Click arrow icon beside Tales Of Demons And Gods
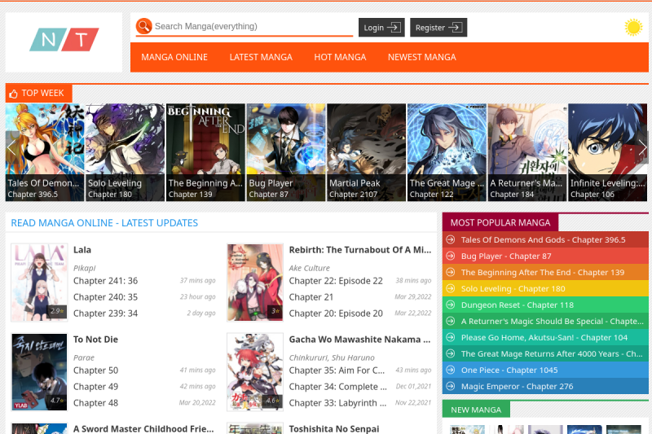 pos(451,239)
